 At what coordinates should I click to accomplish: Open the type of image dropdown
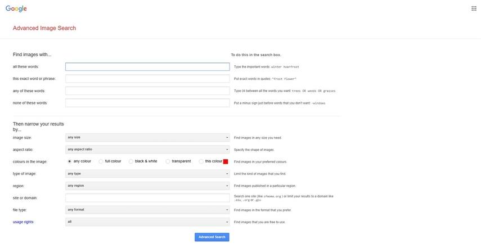point(147,174)
